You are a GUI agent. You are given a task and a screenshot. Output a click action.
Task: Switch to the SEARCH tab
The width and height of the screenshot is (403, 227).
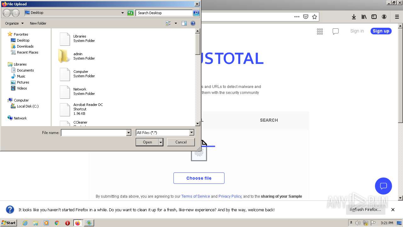(269, 120)
